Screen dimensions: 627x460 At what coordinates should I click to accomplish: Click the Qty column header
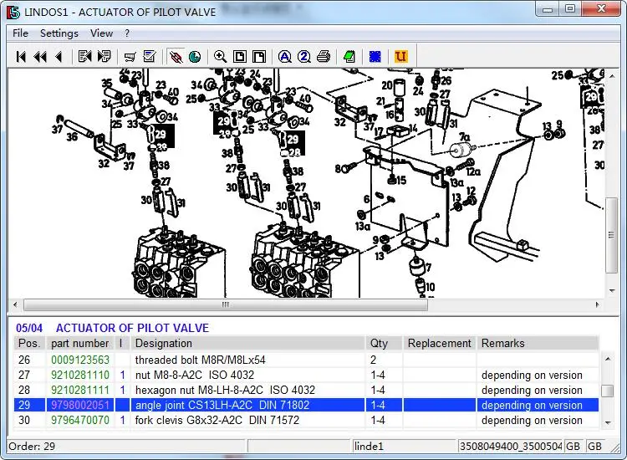coord(384,343)
